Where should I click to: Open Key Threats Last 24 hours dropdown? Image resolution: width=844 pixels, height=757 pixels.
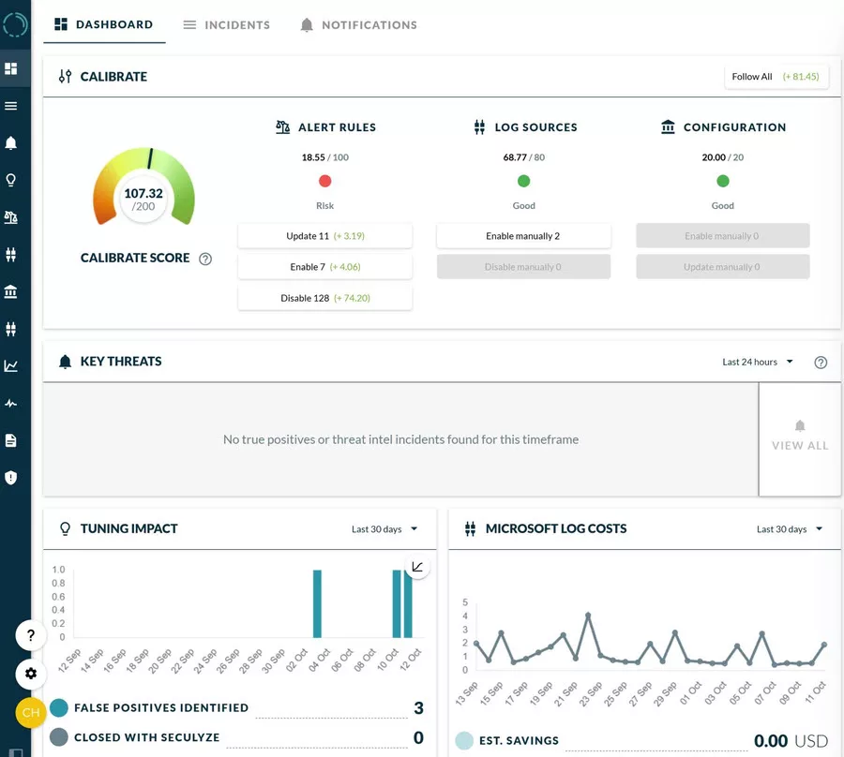758,362
